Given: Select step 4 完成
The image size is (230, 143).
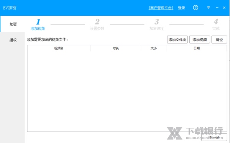Looking at the screenshot, I should [x=216, y=24].
